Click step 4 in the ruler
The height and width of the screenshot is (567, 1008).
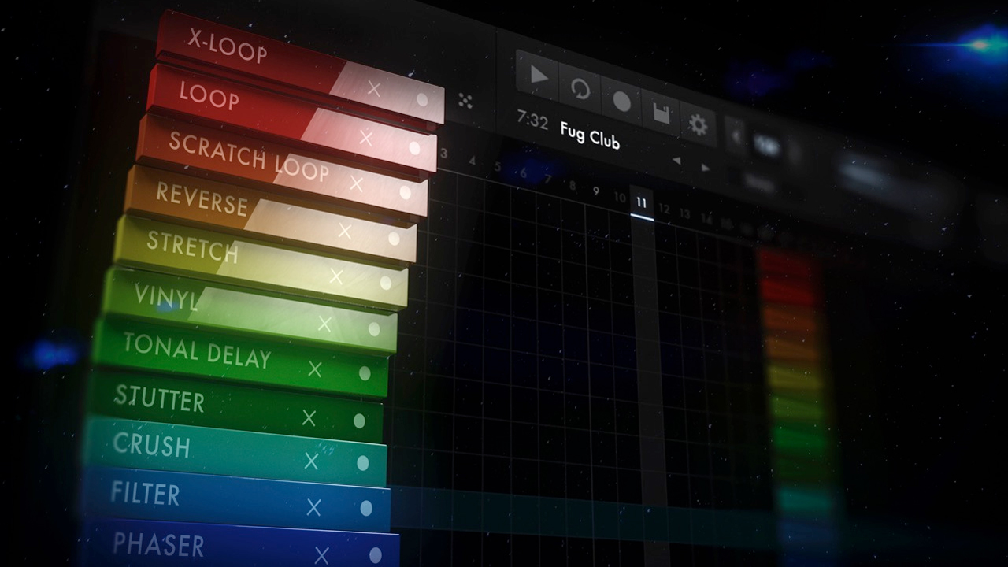coord(471,161)
